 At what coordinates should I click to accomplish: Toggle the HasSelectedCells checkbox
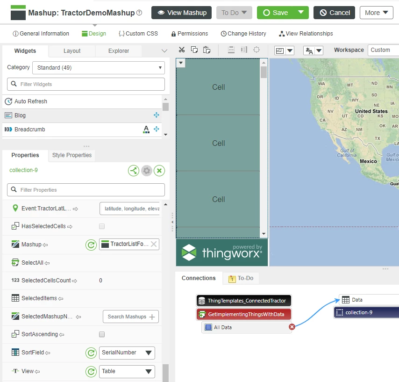click(x=102, y=226)
